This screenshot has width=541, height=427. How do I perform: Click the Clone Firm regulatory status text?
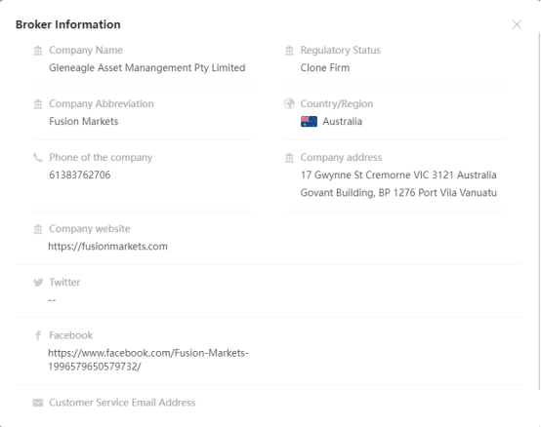(324, 68)
